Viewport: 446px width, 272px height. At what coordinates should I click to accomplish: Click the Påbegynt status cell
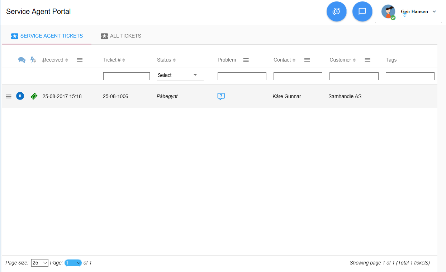tap(167, 96)
